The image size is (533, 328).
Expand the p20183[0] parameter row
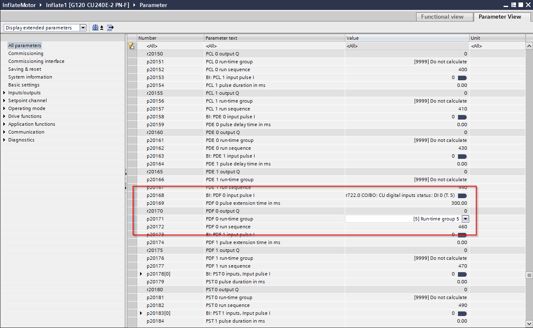[x=141, y=313]
